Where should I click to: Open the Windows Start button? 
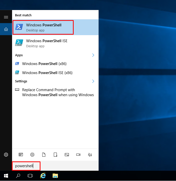pyautogui.click(x=6, y=176)
